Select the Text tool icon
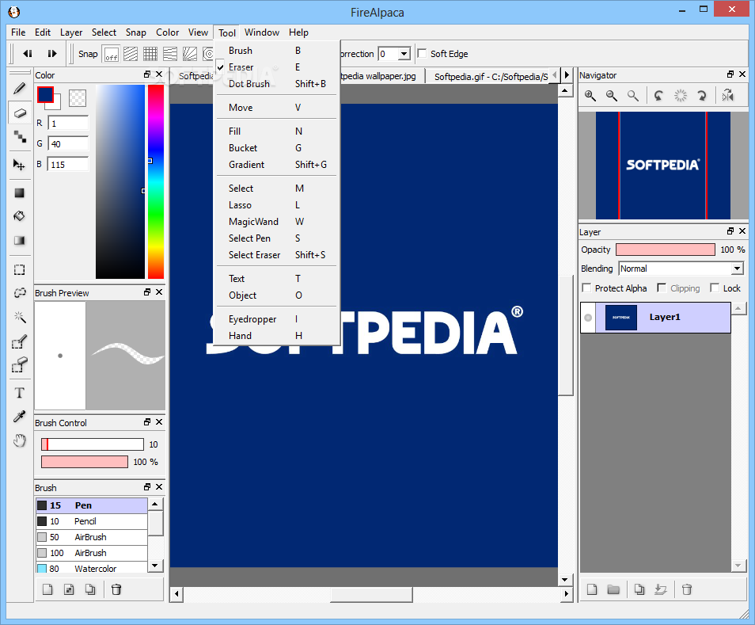Viewport: 755px width, 625px height. tap(19, 393)
